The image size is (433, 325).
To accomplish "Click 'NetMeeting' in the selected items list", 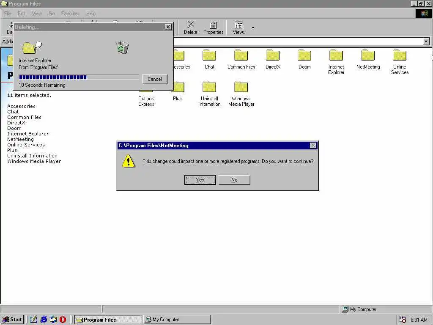I will click(x=20, y=139).
